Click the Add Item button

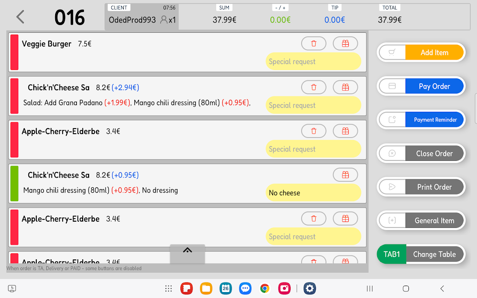pos(421,53)
